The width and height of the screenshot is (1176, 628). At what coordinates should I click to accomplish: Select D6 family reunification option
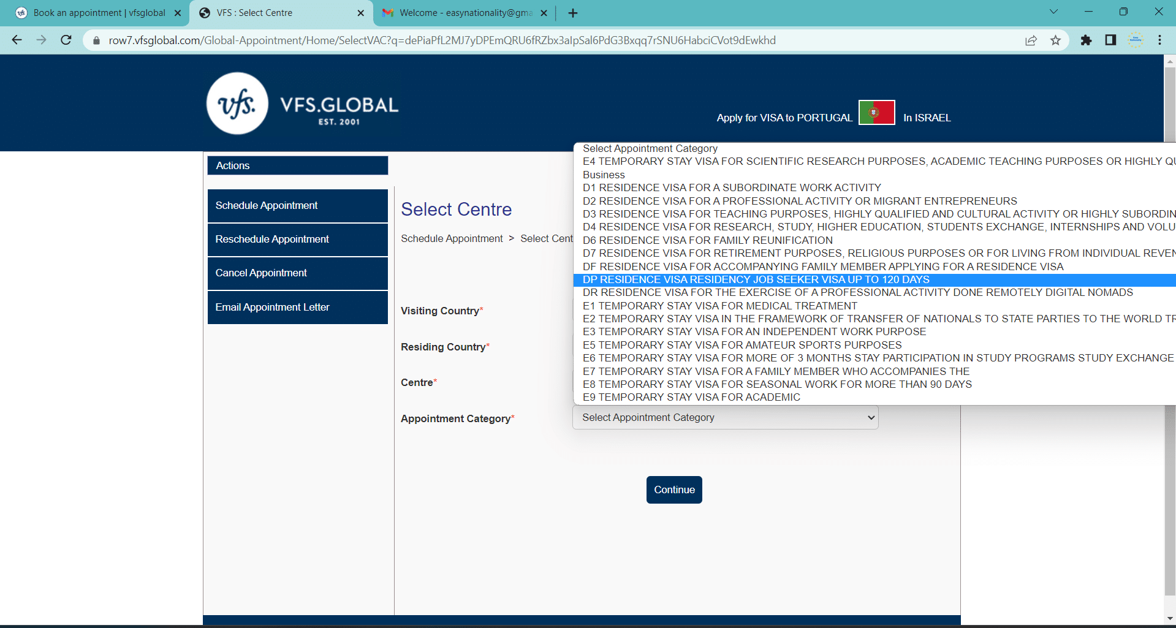click(x=874, y=240)
